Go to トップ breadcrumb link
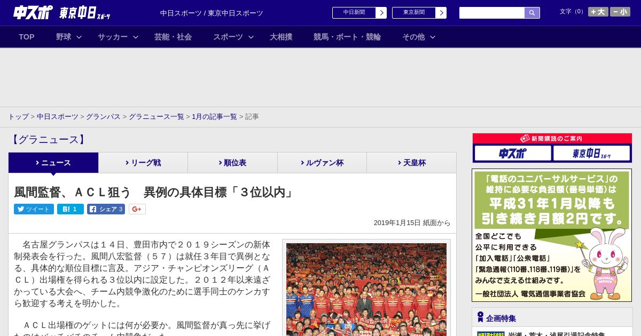641x336 pixels. [18, 116]
